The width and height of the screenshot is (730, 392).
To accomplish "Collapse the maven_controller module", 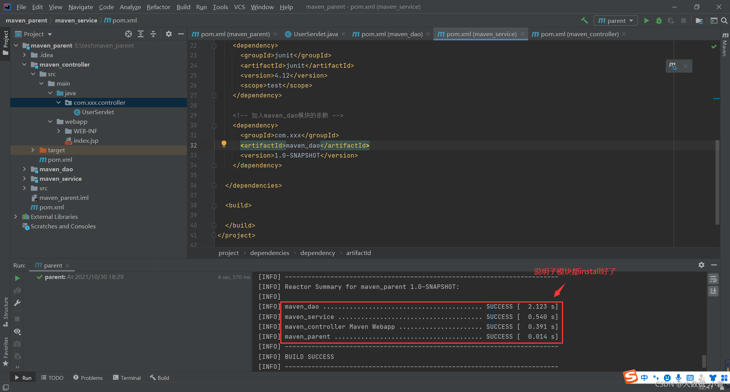I will pos(25,64).
